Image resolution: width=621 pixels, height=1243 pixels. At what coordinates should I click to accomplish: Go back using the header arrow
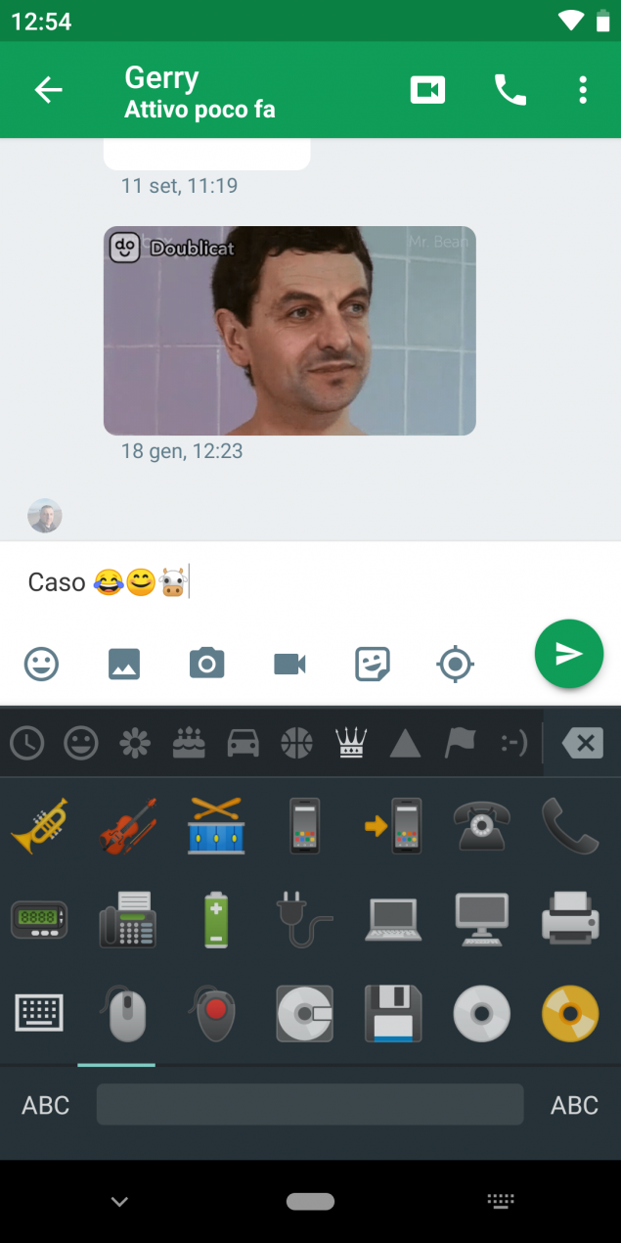[x=48, y=91]
